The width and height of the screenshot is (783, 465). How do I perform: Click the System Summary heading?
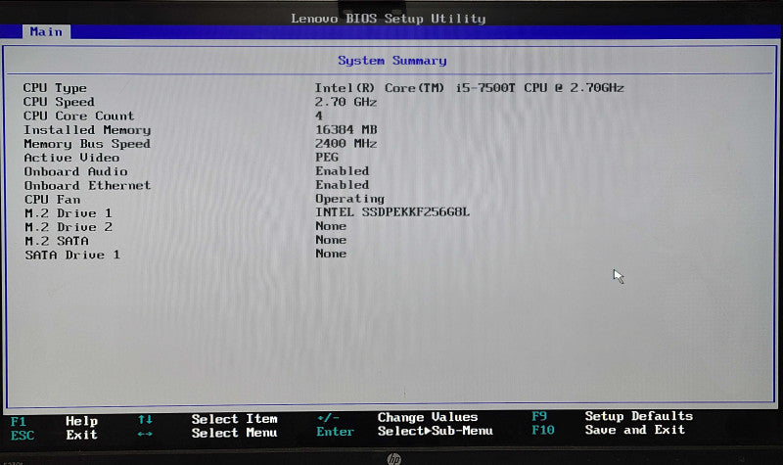click(392, 61)
